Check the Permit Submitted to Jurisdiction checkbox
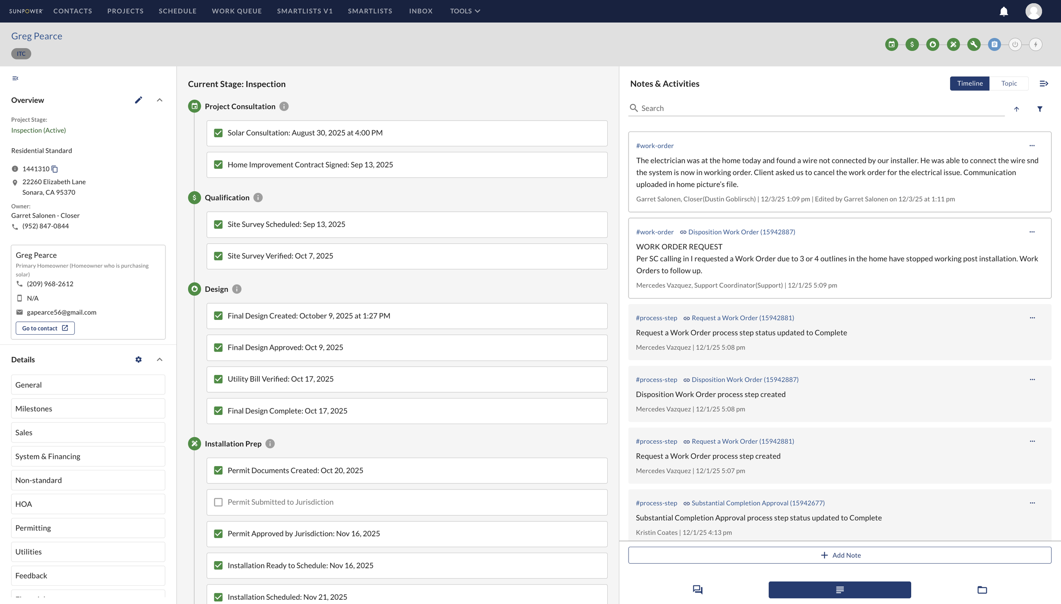The width and height of the screenshot is (1061, 604). click(x=219, y=502)
